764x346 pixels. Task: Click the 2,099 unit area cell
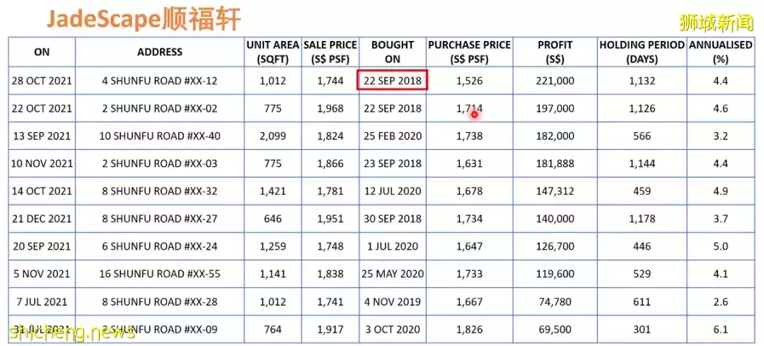[x=272, y=136]
